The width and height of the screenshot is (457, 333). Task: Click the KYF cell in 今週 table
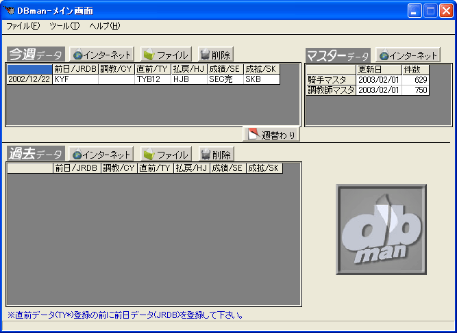tap(75, 79)
